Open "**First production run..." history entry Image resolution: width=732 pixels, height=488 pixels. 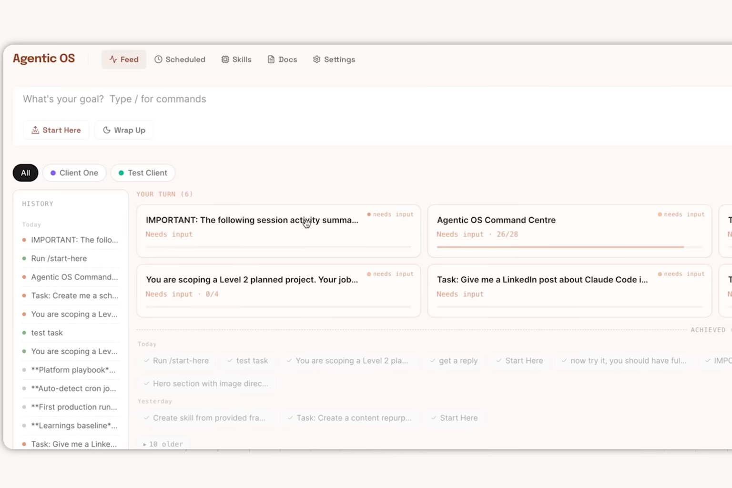point(71,407)
